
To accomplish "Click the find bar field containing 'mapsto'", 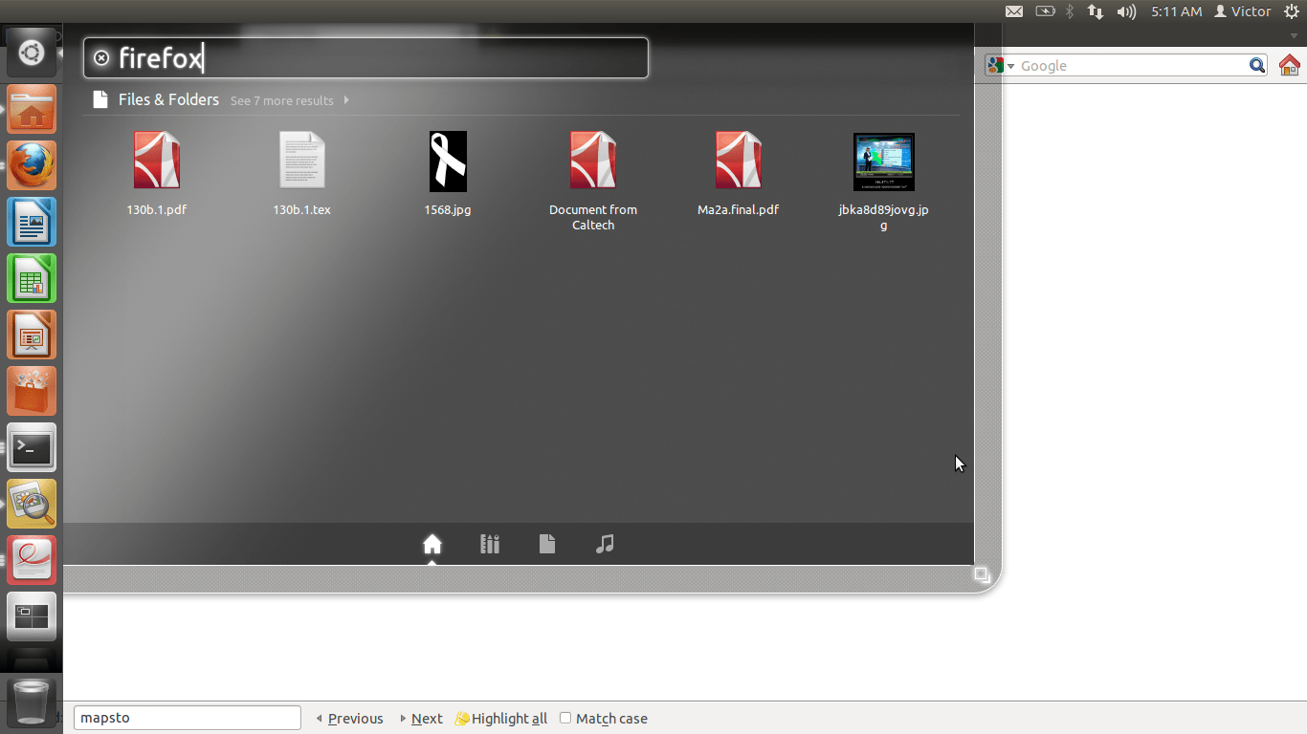I will 187,718.
